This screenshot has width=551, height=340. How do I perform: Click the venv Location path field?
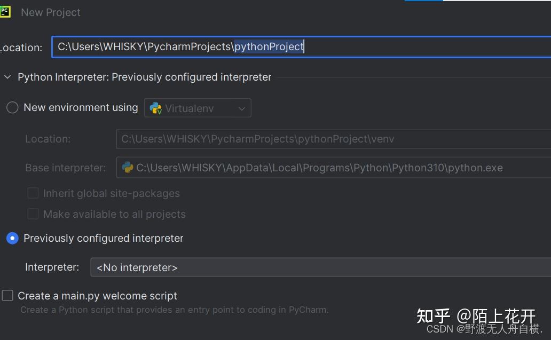[331, 139]
